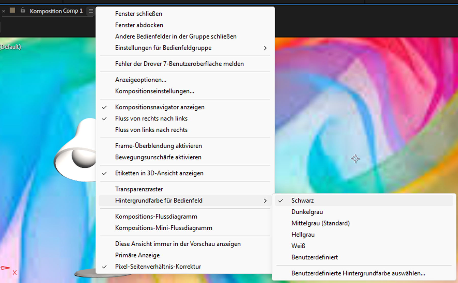Click the red X axis indicator
Viewport: 458px width, 283px height.
pyautogui.click(x=15, y=272)
